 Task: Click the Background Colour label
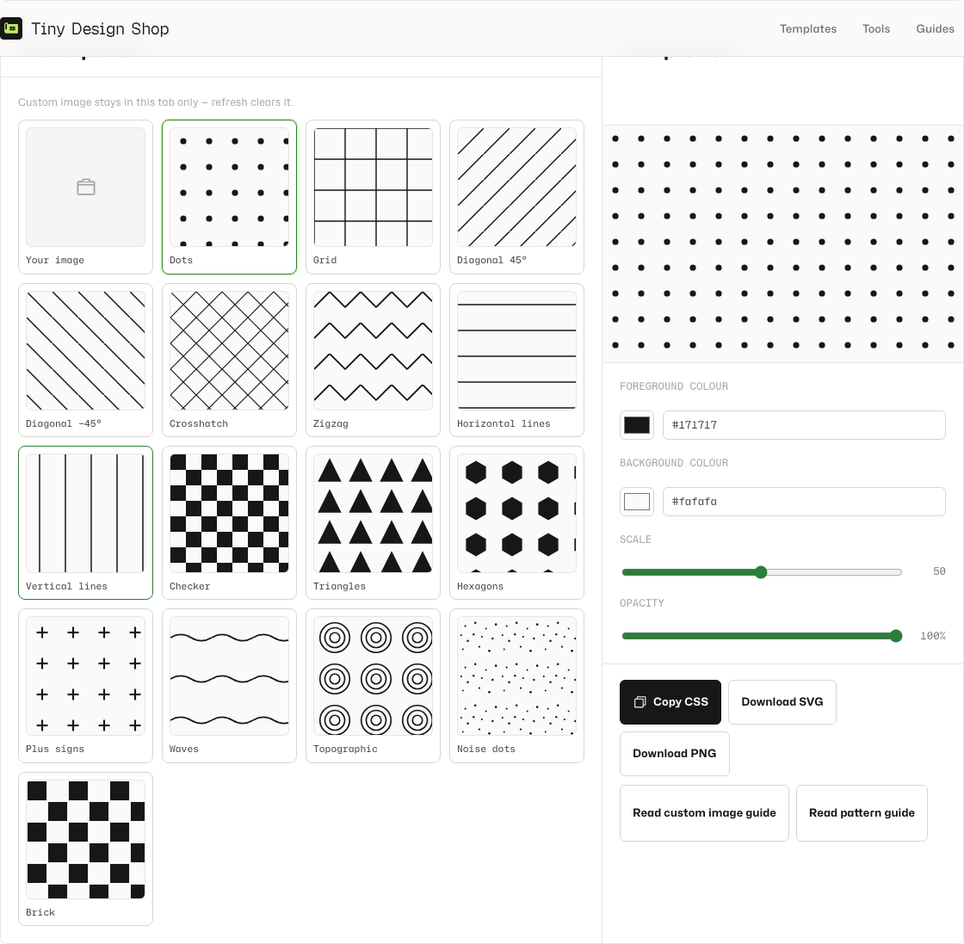coord(674,463)
